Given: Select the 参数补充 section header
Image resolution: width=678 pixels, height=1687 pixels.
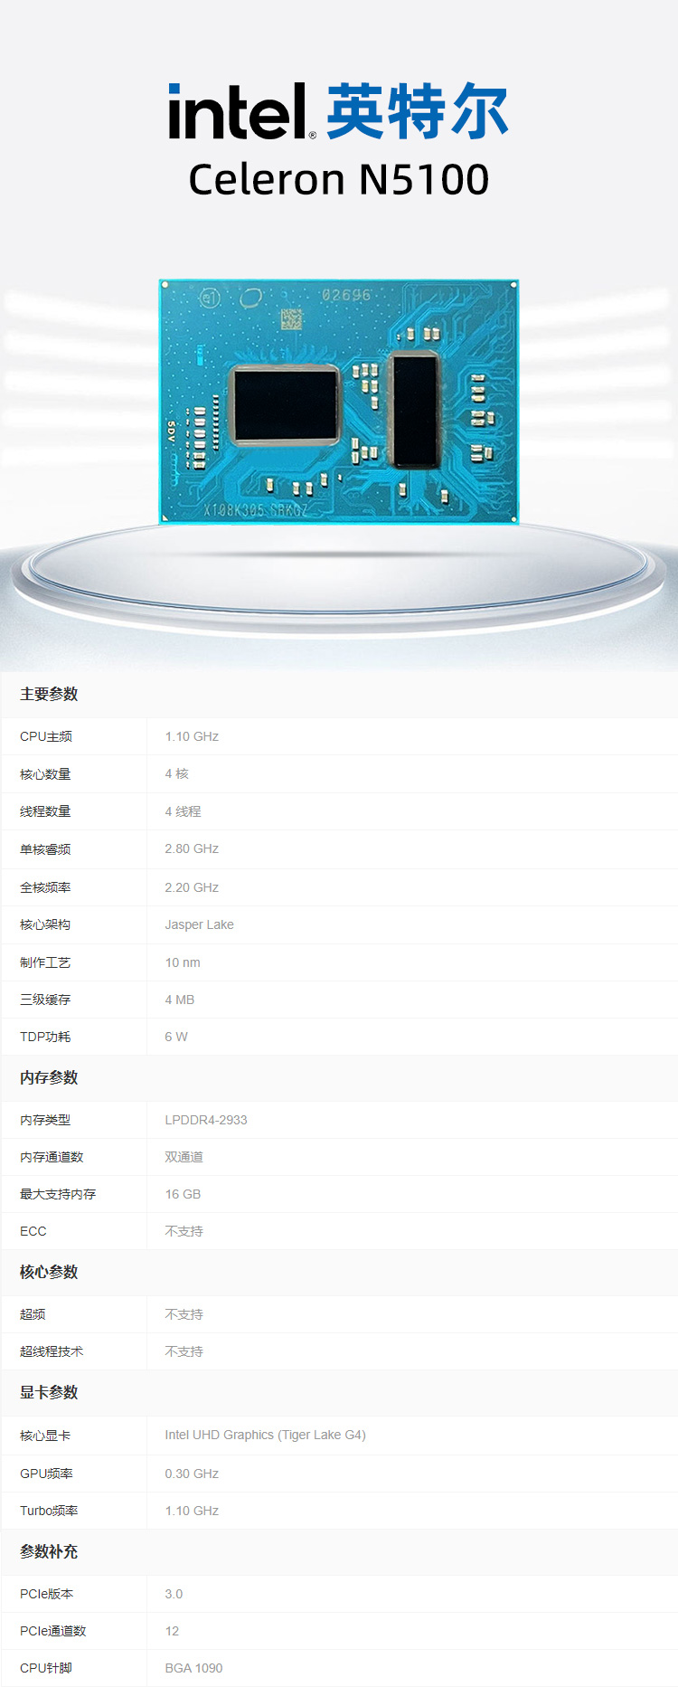Looking at the screenshot, I should point(49,1551).
